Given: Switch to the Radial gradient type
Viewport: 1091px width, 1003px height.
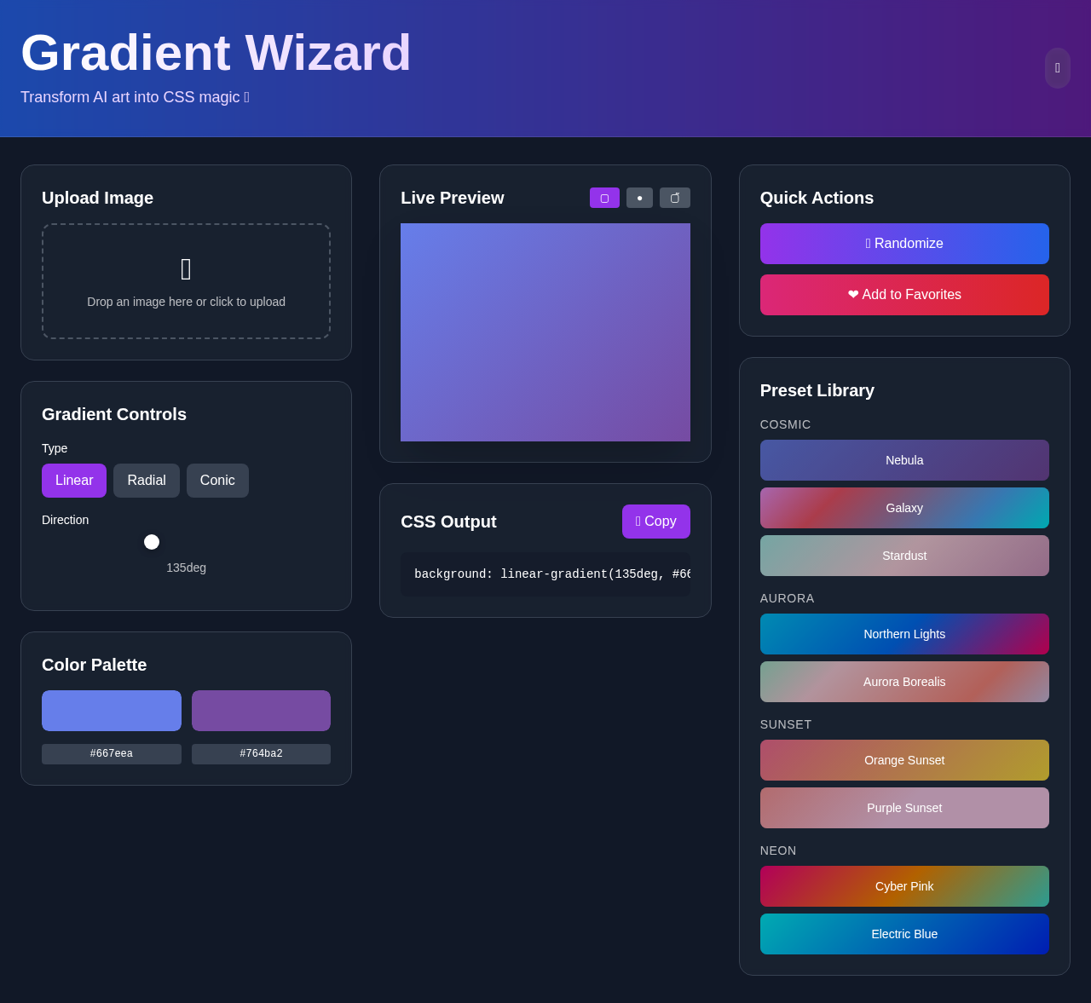Looking at the screenshot, I should [146, 480].
